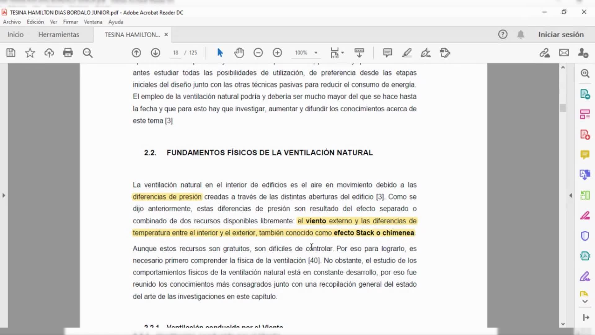Zoom in with the plus circle
595x335 pixels.
[x=277, y=53]
